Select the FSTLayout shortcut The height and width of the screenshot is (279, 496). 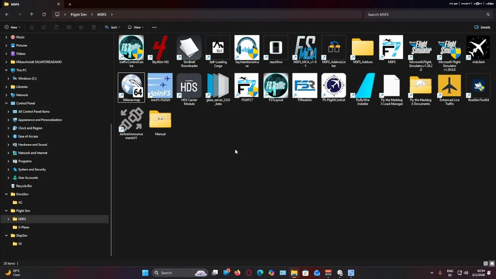tap(276, 88)
